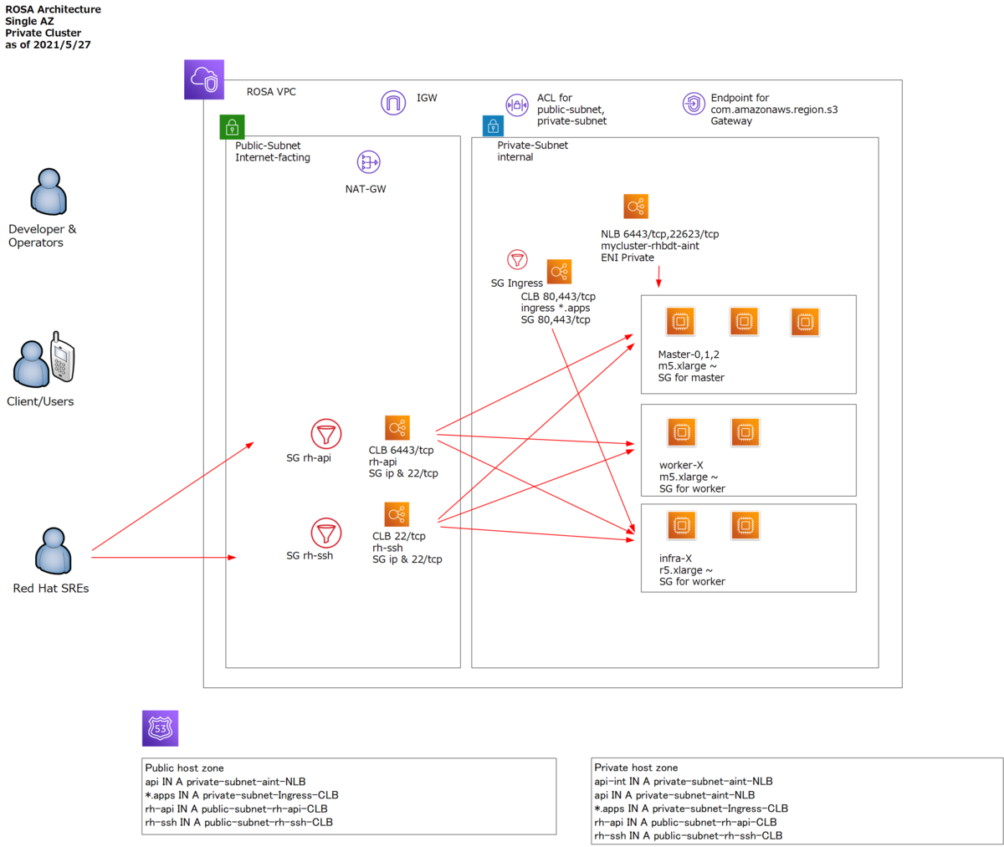Select the "CLB 6443/tcp" label

tap(402, 450)
